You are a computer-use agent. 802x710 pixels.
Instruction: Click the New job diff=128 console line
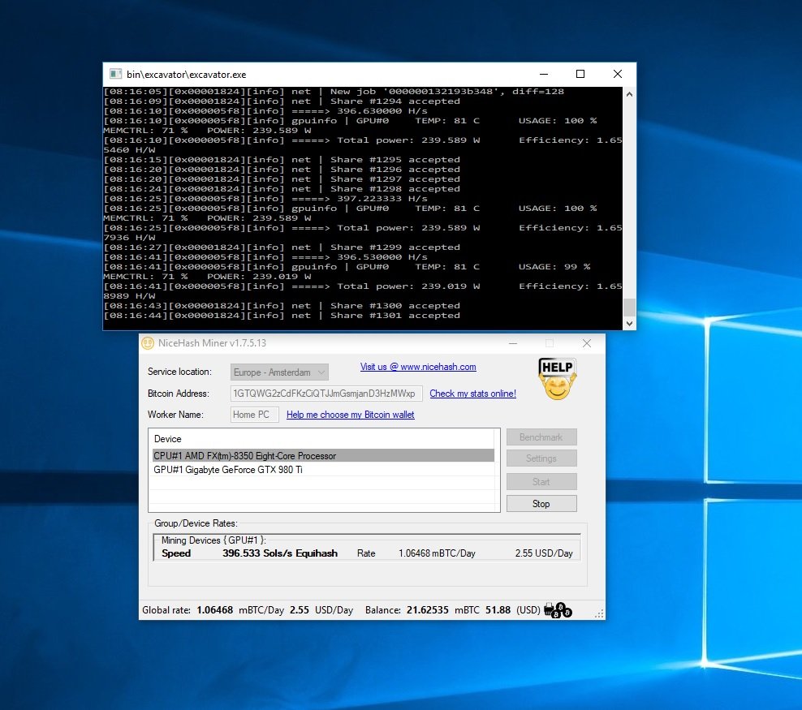pos(334,92)
